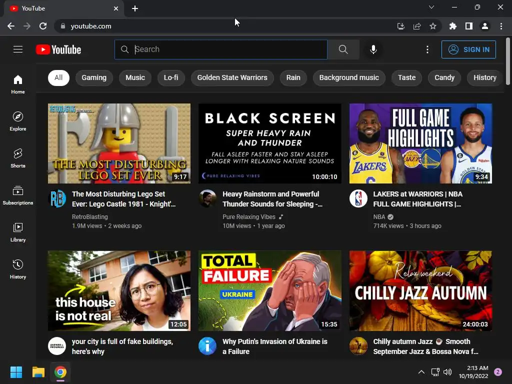Click the YouTube logo
The width and height of the screenshot is (512, 384).
point(58,49)
